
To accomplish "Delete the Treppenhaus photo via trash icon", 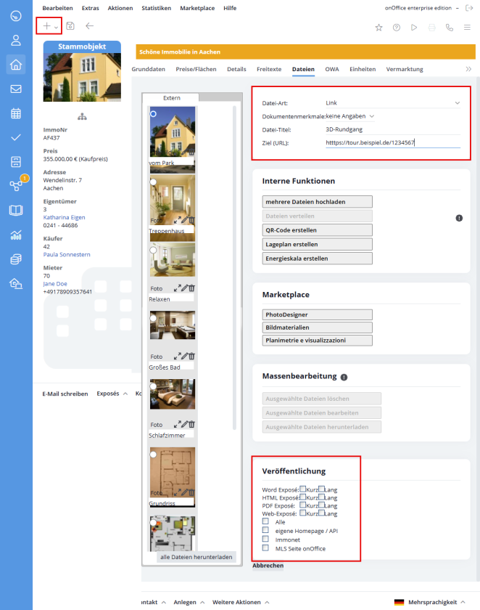I will [192, 220].
